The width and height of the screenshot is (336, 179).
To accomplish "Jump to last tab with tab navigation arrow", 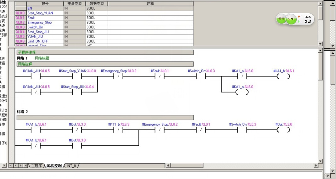I will (25, 166).
